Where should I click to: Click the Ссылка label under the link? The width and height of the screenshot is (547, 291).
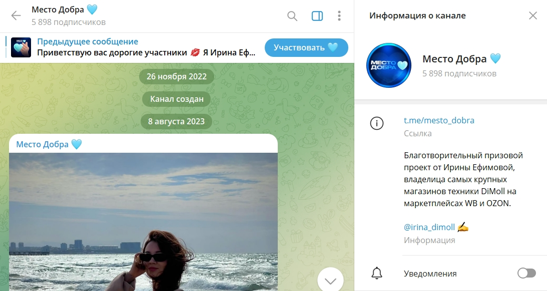coord(417,133)
